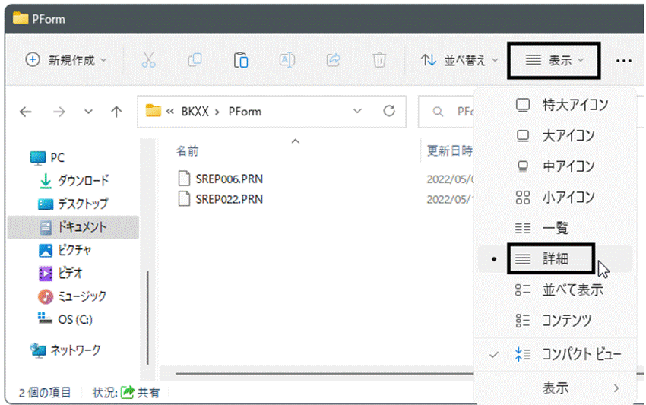646x405 pixels.
Task: Click the Cut scissors icon
Action: (x=148, y=60)
